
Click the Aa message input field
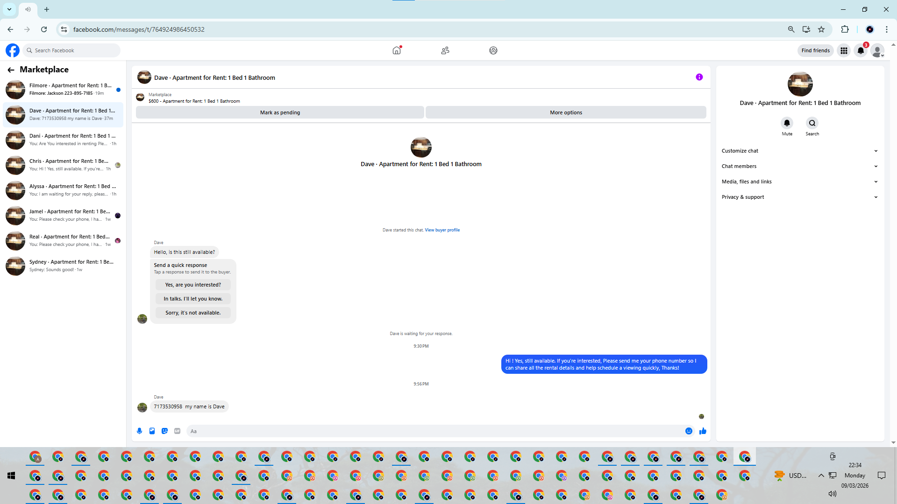(434, 431)
